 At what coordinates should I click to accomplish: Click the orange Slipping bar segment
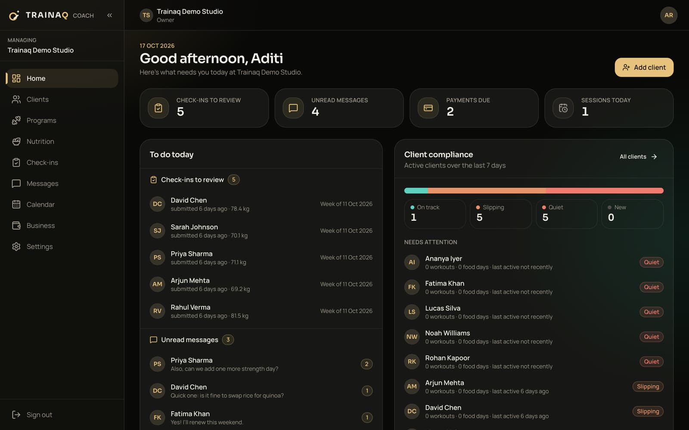pyautogui.click(x=487, y=190)
